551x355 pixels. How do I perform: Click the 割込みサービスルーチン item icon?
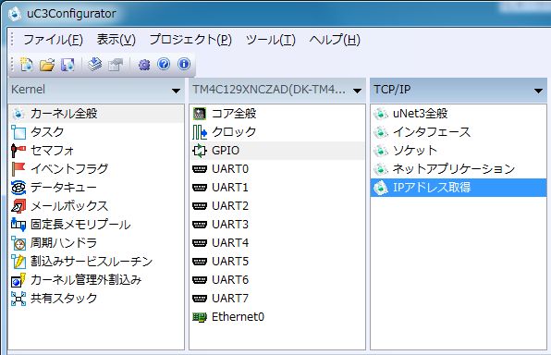18,262
